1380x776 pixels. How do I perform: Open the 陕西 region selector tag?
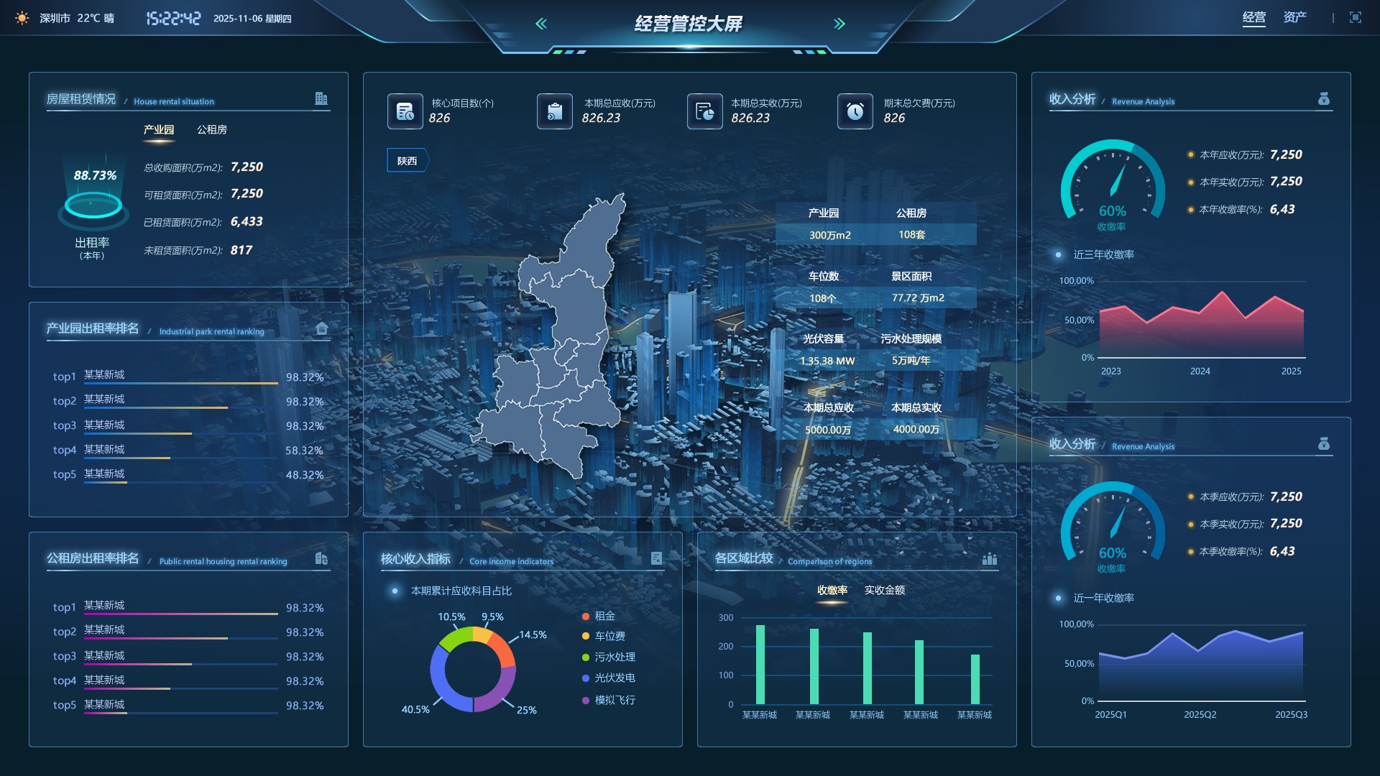pyautogui.click(x=407, y=161)
